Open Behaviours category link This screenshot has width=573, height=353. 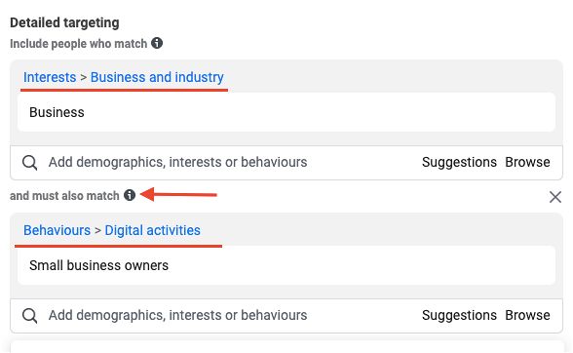[x=57, y=230]
